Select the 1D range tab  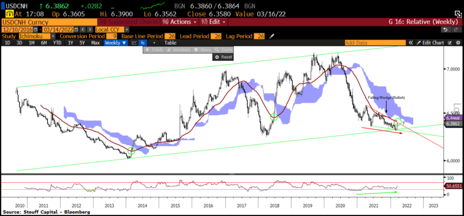tap(7, 43)
